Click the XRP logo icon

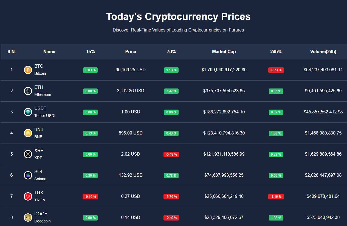28,154
